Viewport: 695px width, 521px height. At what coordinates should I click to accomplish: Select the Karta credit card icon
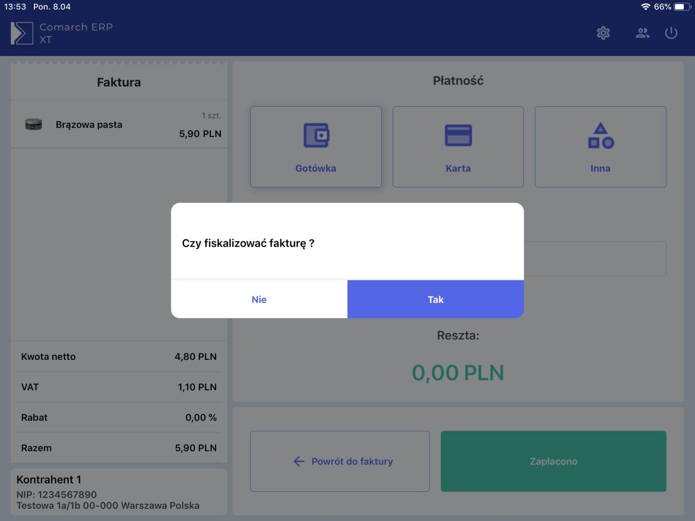[458, 136]
